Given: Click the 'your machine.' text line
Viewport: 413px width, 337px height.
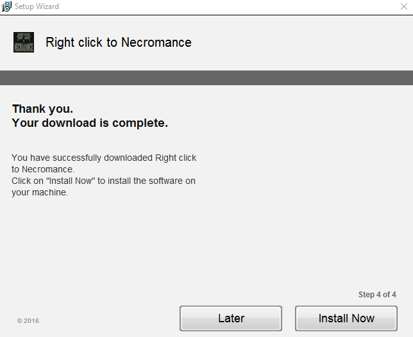Looking at the screenshot, I should (x=40, y=192).
